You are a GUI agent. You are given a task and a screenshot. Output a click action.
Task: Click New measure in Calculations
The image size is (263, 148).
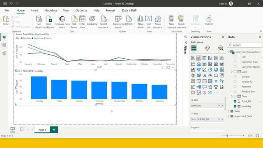[171, 22]
